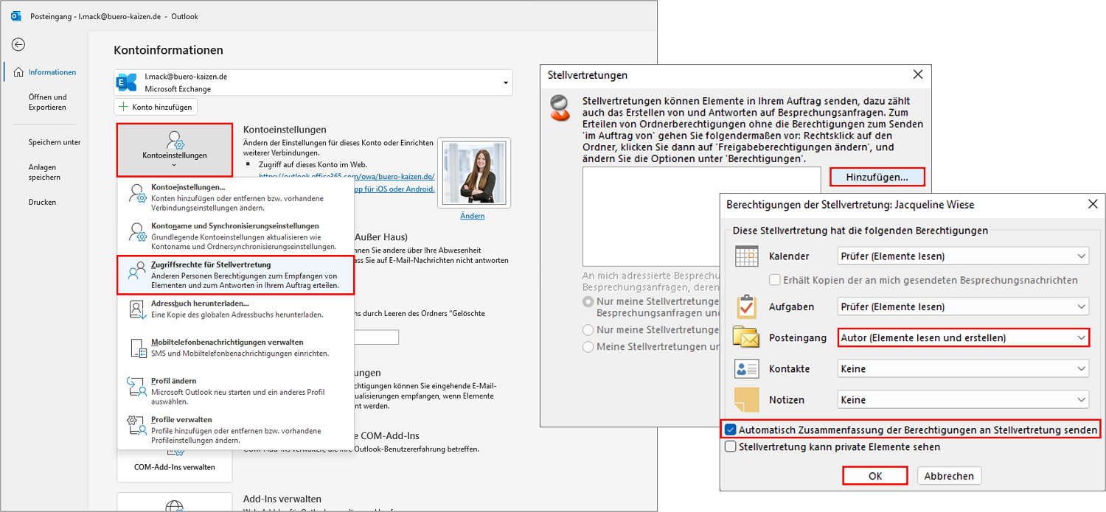Choose 'Kontoname und Synchronisierungseinstellungen' from the menu
Viewport: 1106px width, 512px height.
235,236
